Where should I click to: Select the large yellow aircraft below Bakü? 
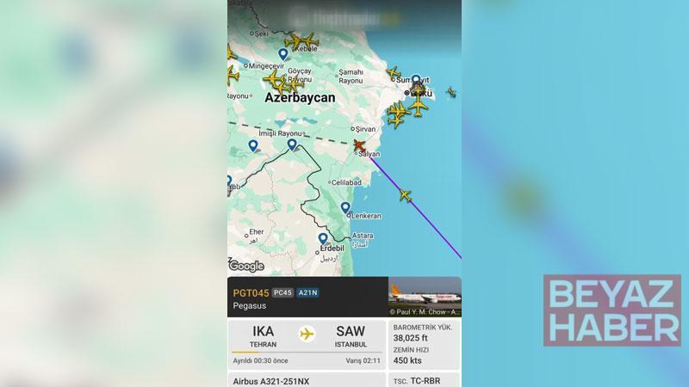coord(418,106)
